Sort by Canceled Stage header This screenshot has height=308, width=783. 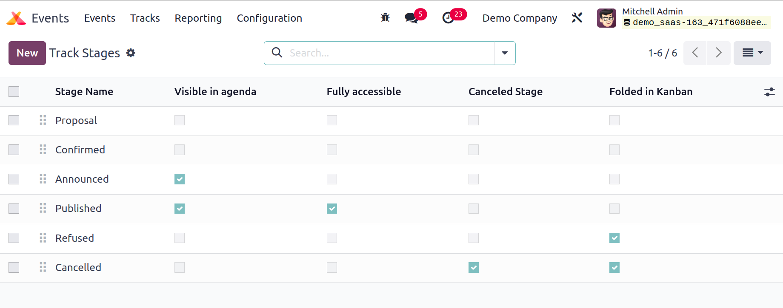point(506,92)
